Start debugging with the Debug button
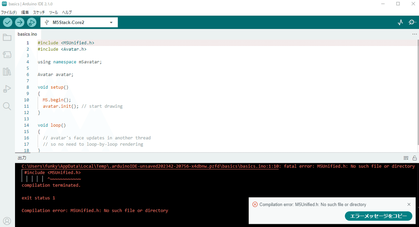419x227 pixels. 31,22
